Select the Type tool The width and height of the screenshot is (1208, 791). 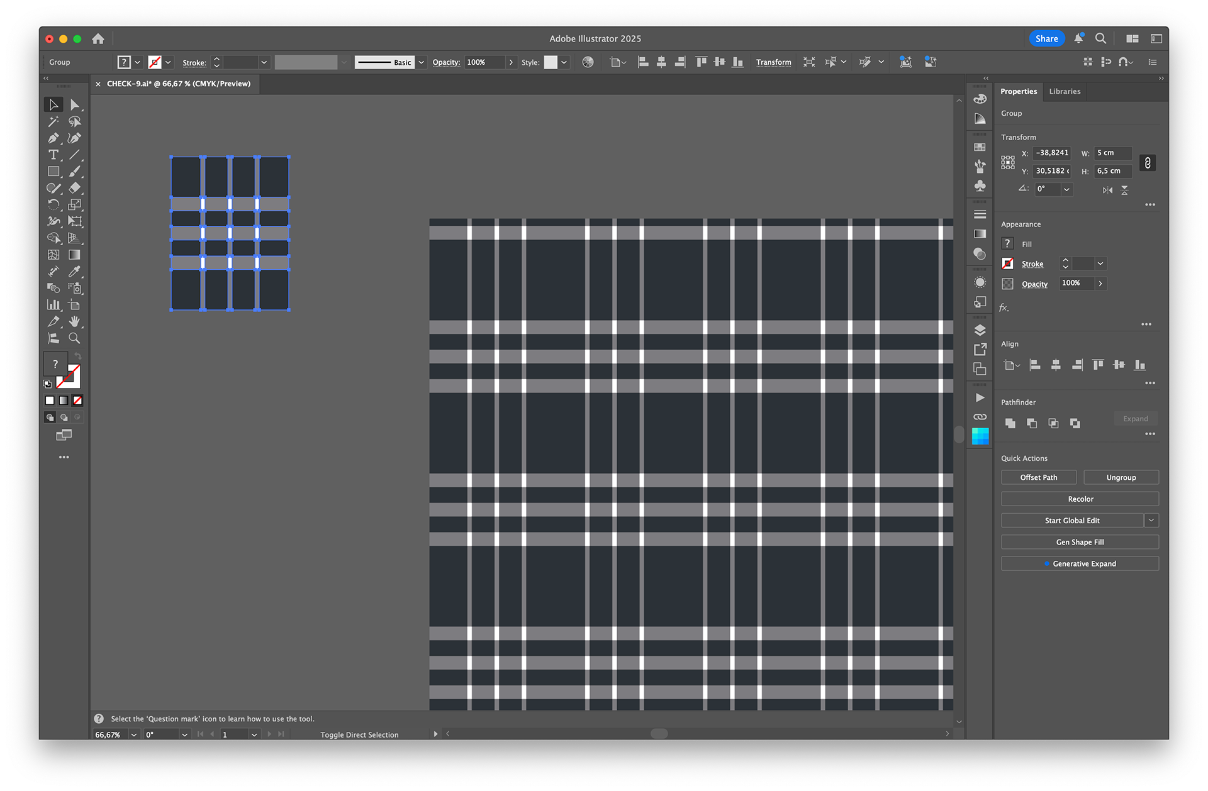pyautogui.click(x=53, y=155)
